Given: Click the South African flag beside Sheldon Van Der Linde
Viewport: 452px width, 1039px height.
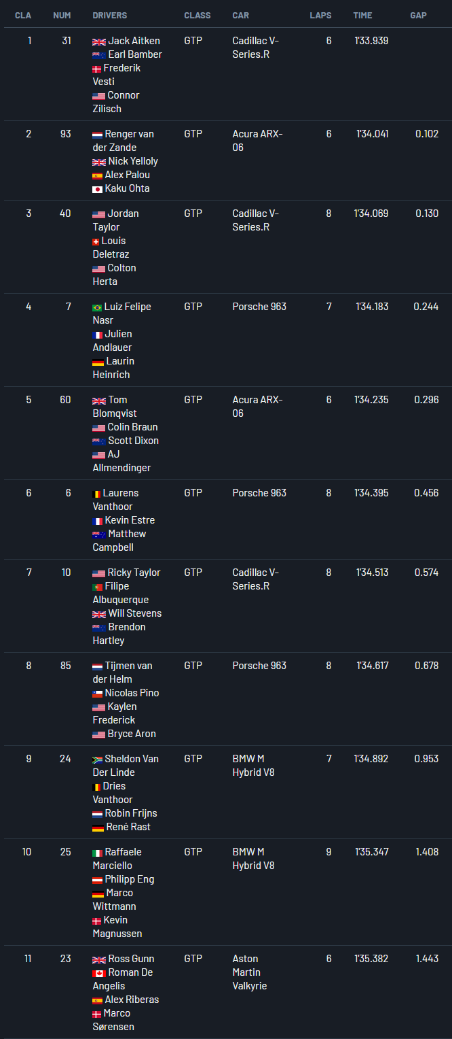Looking at the screenshot, I should coord(97,760).
